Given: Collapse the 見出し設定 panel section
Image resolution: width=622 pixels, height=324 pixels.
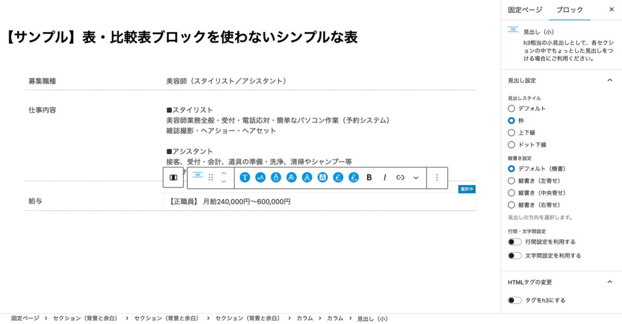Looking at the screenshot, I should point(610,80).
